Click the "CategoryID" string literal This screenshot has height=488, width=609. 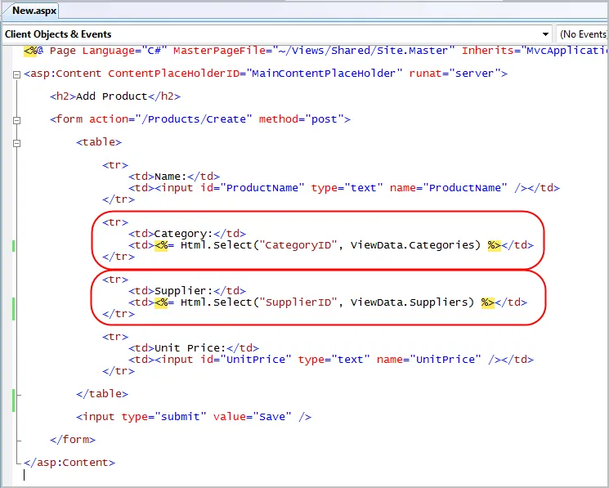coord(298,245)
